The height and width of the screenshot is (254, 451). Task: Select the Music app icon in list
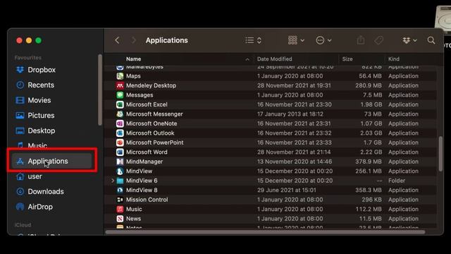click(x=120, y=209)
